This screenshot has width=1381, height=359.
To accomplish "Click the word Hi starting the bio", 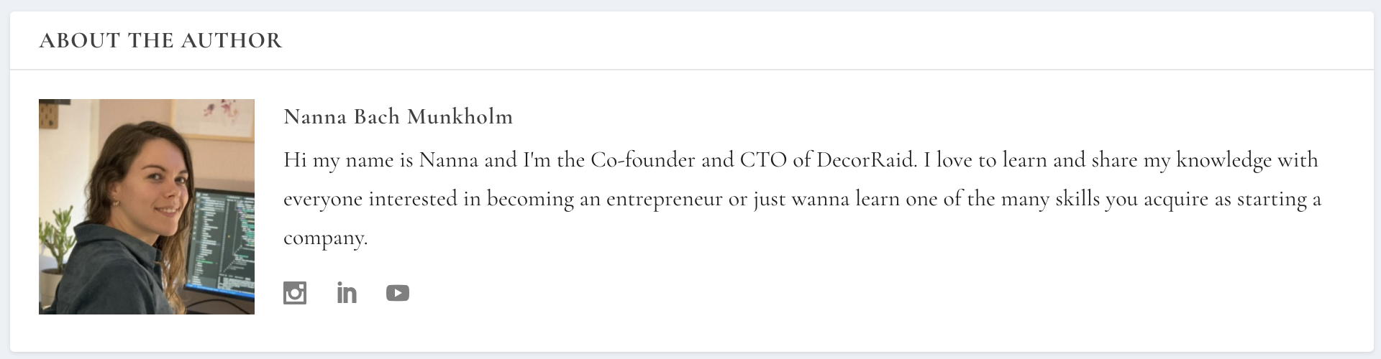I will click(295, 159).
